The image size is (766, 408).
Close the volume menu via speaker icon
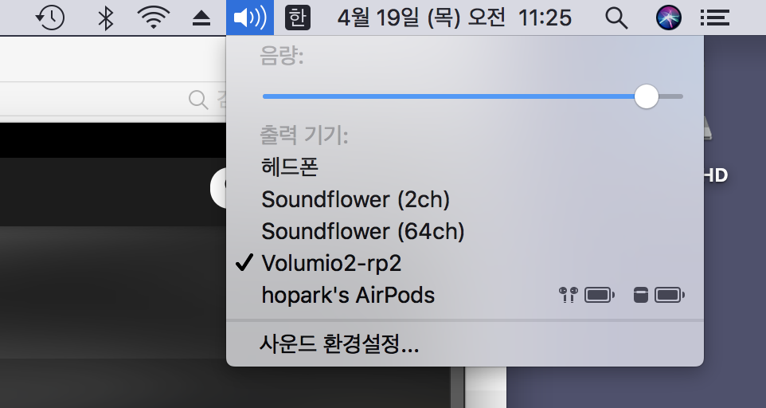pos(250,18)
